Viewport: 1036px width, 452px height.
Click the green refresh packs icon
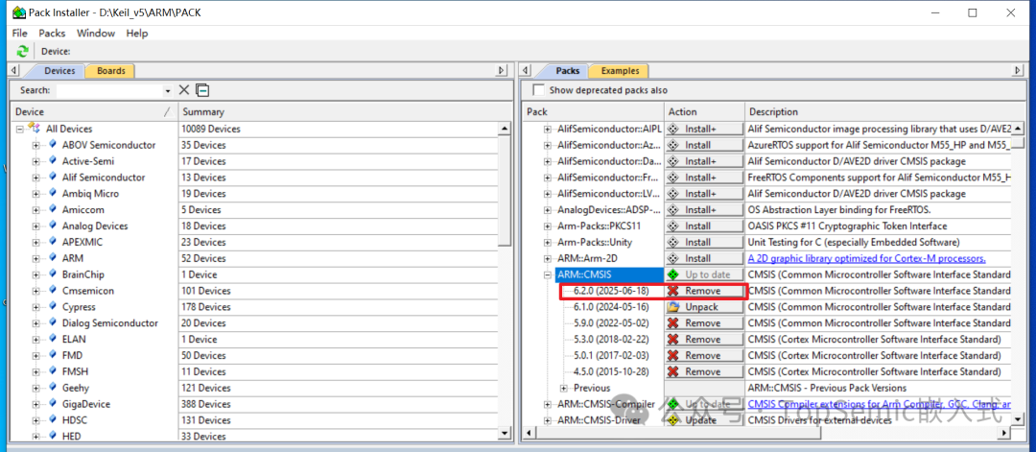22,51
